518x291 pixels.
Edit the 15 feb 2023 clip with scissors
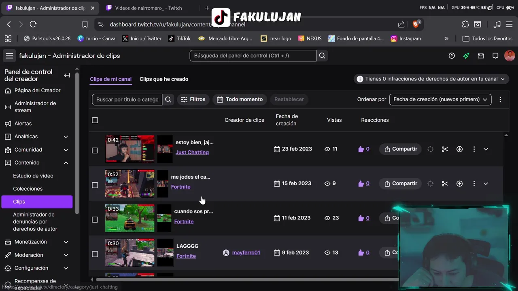coord(445,183)
